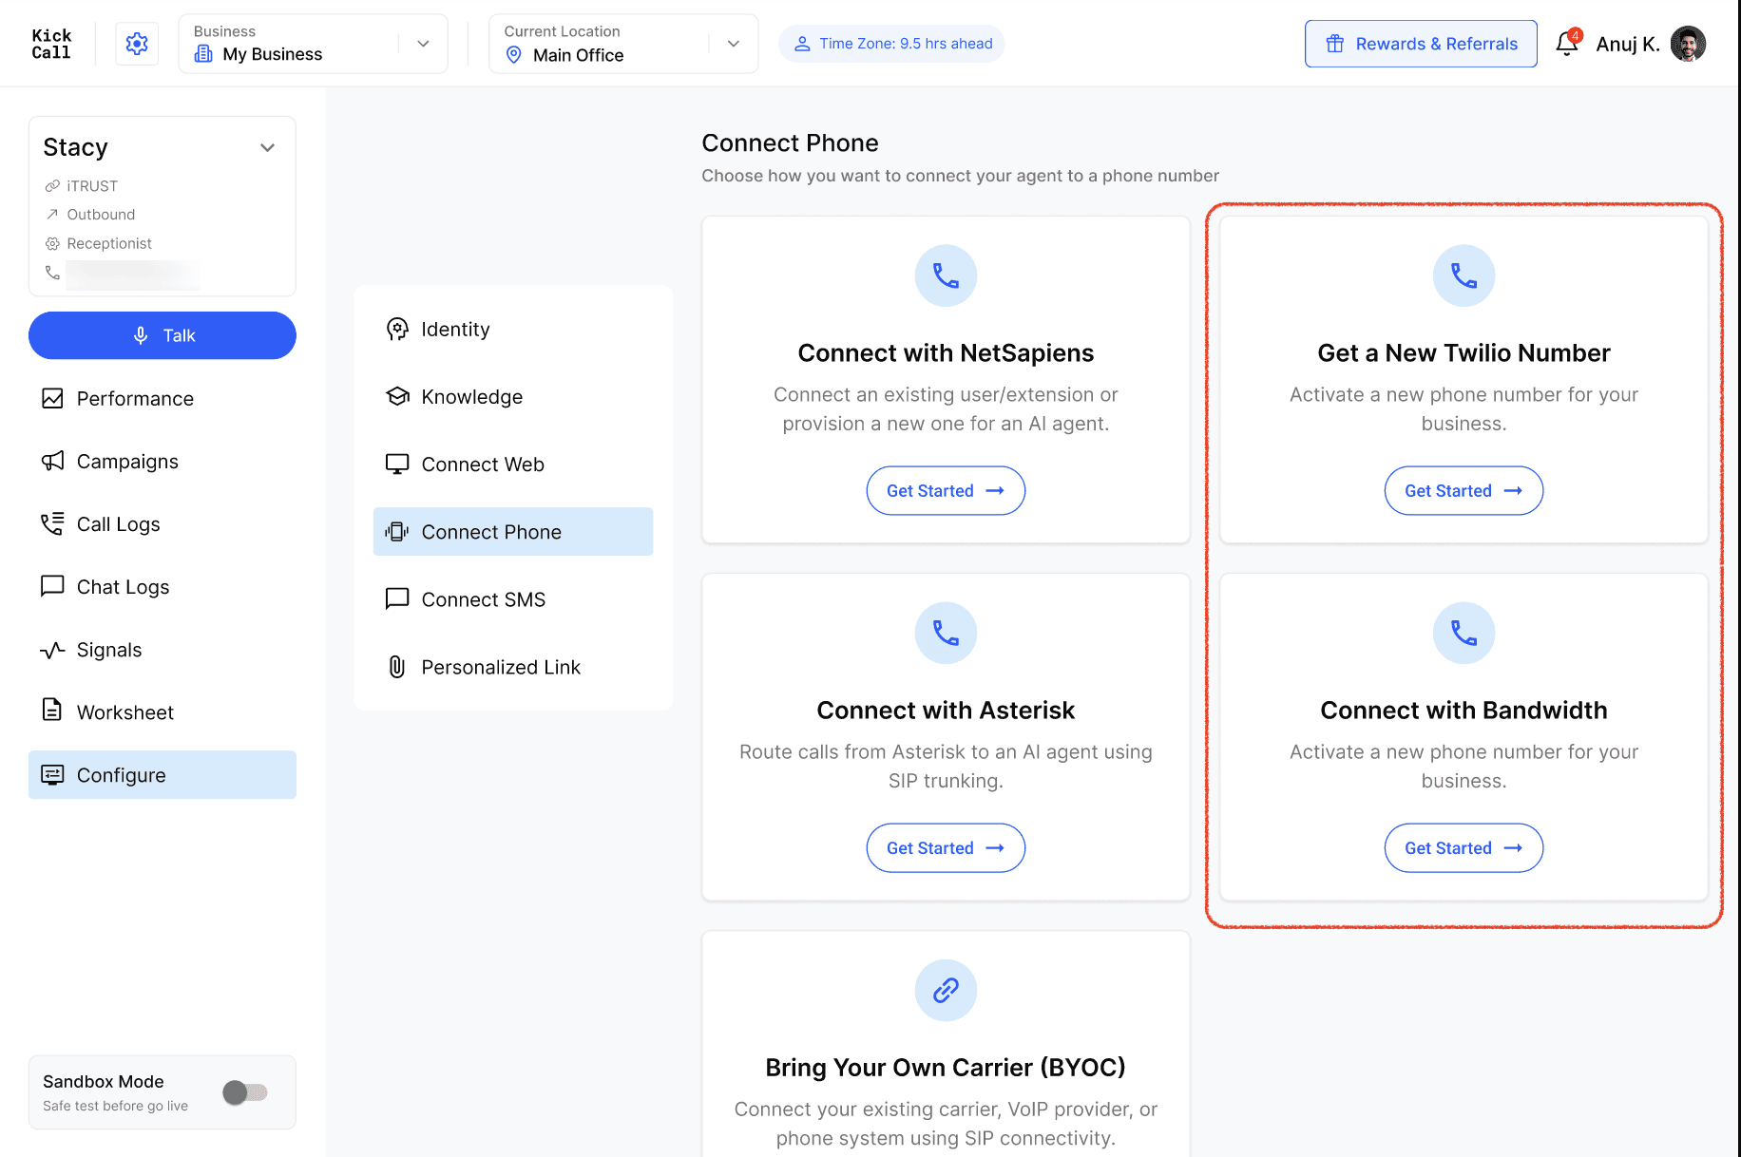Click the KickCall logo
Screen dimensions: 1741x1157
tap(51, 44)
